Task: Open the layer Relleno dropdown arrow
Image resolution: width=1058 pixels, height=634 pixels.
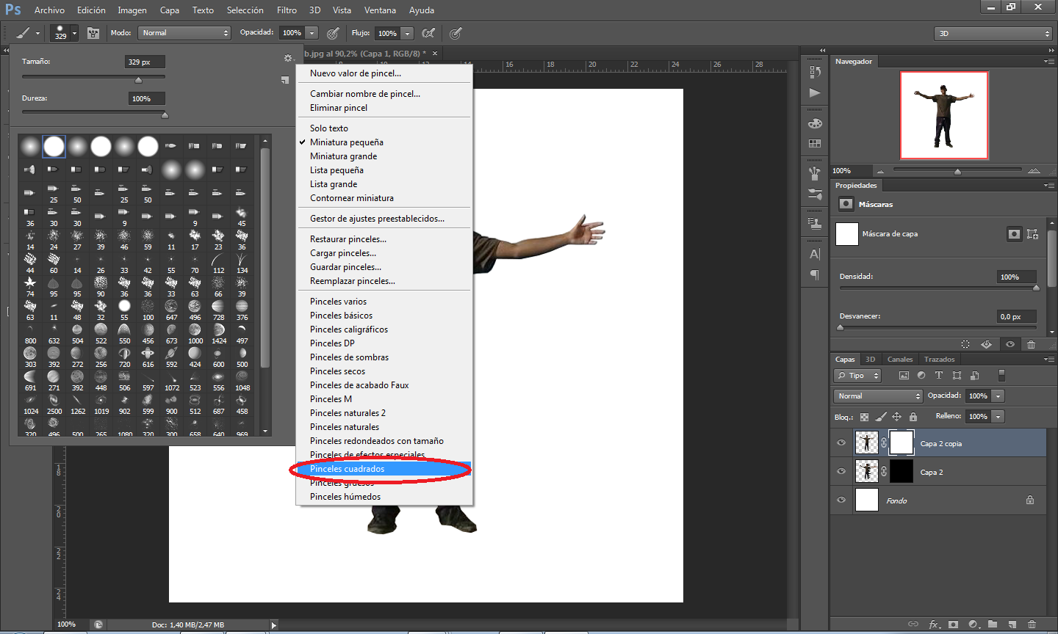Action: pyautogui.click(x=998, y=416)
